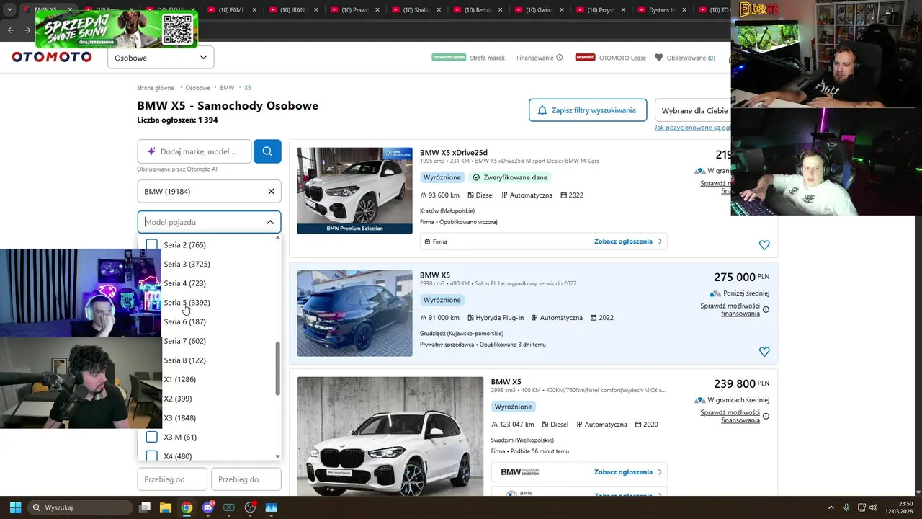Focus the Przebieg do field
This screenshot has height=519, width=922.
[246, 479]
